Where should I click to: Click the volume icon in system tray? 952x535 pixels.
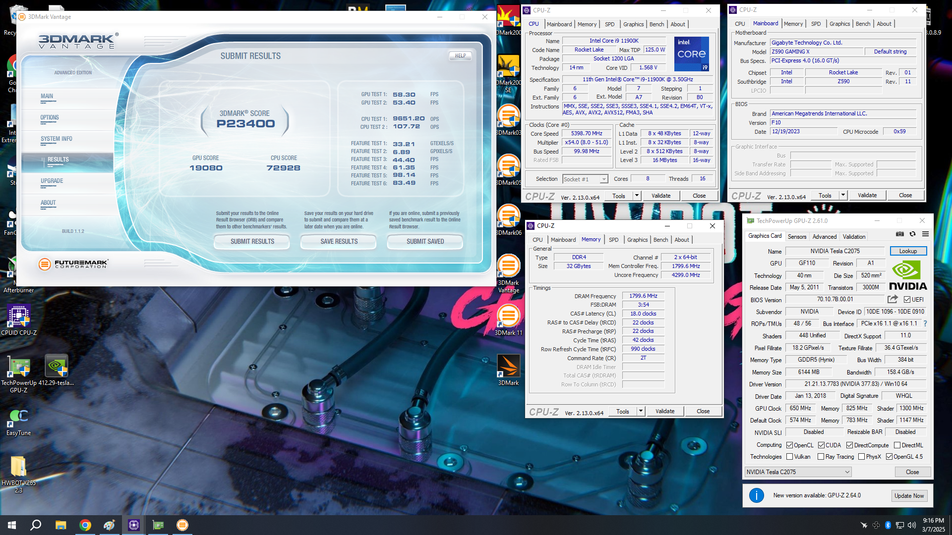911,525
